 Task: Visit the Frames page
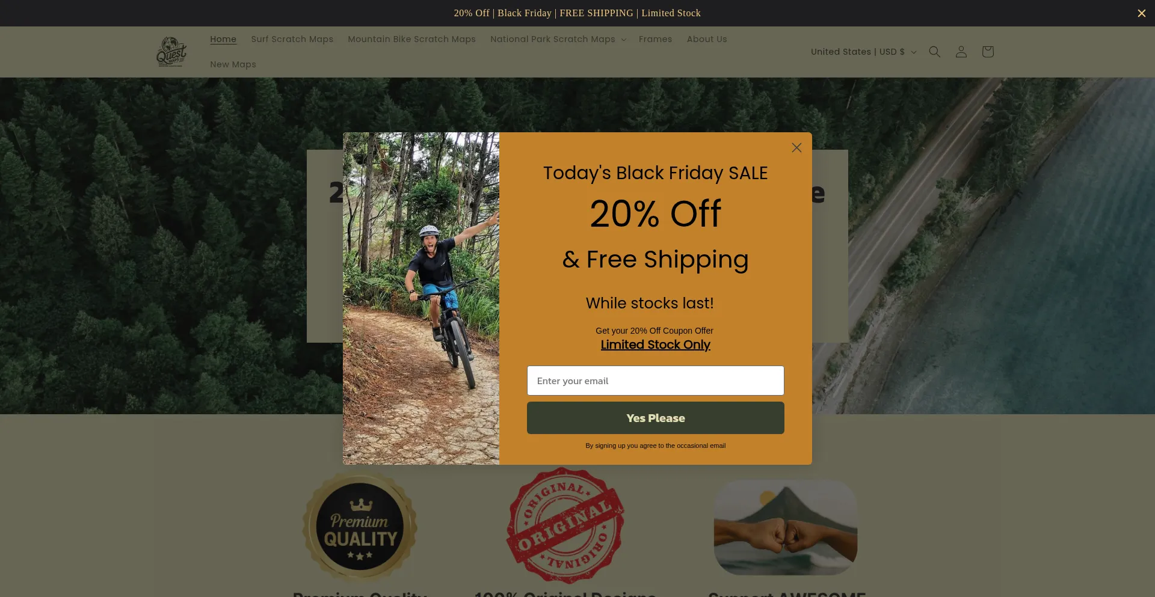655,39
